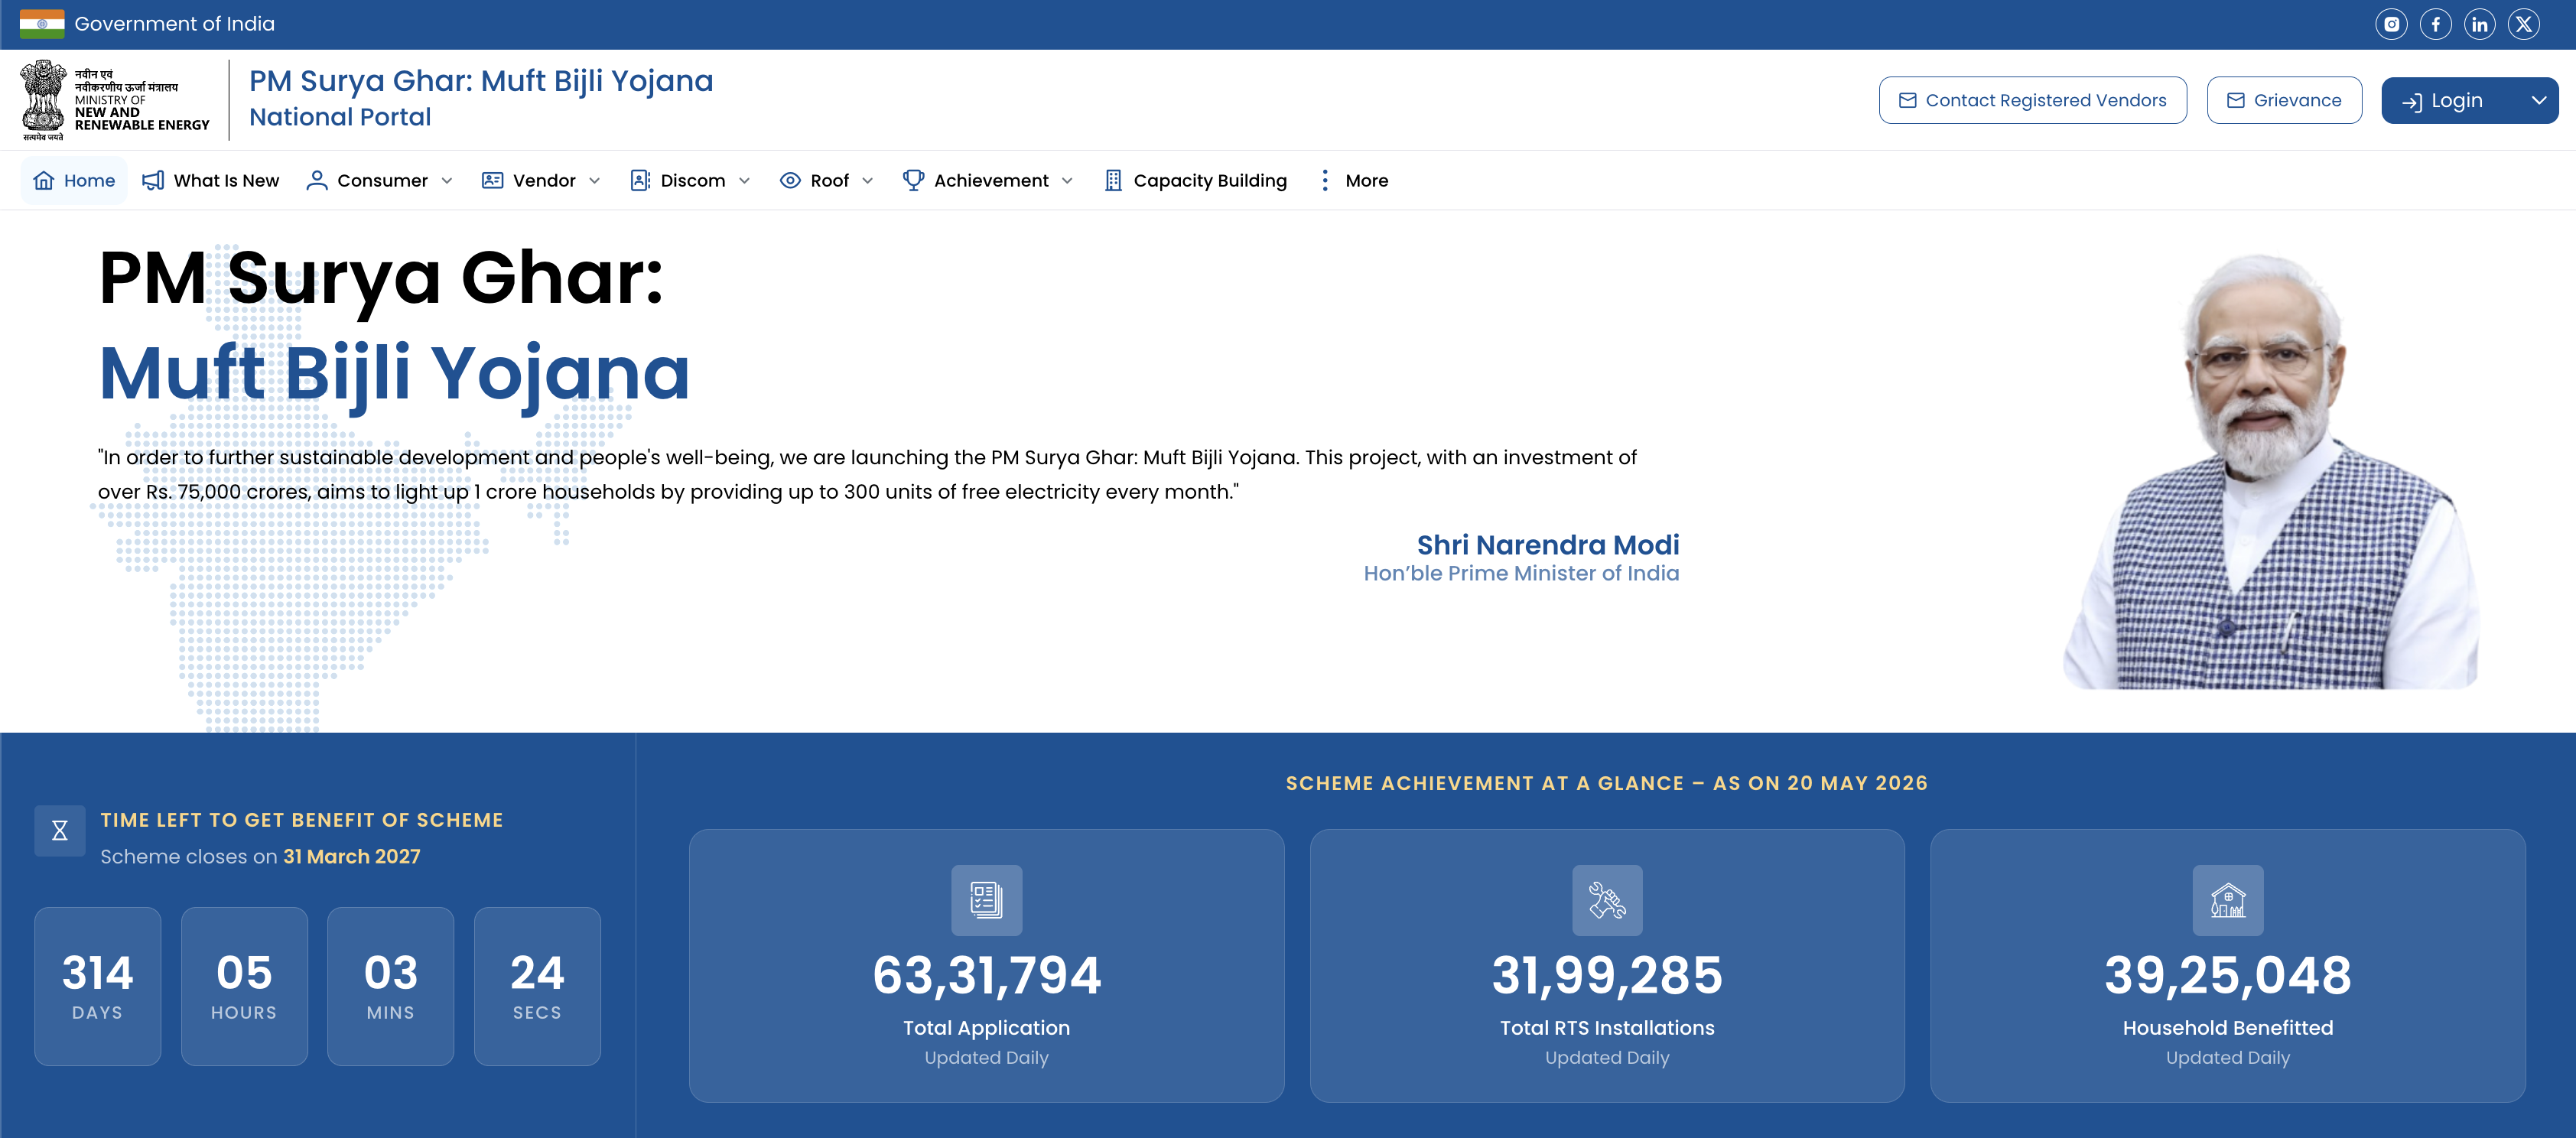Screen dimensions: 2576x1138
Task: Open What Is New page
Action: (x=210, y=181)
